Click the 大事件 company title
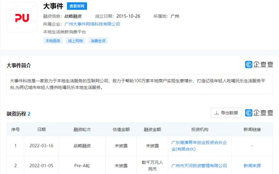This screenshot has height=174, width=279. pyautogui.click(x=53, y=6)
